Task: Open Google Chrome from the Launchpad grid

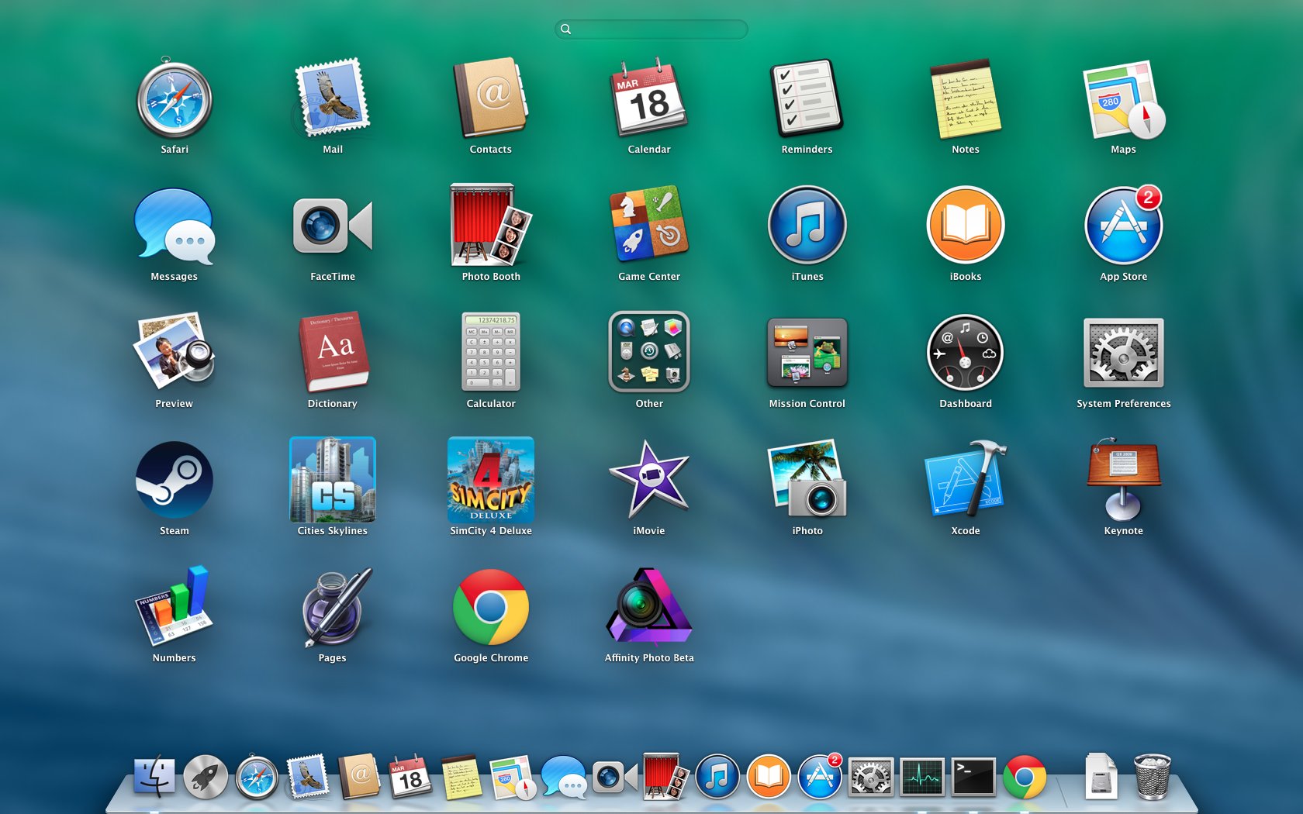Action: [491, 607]
